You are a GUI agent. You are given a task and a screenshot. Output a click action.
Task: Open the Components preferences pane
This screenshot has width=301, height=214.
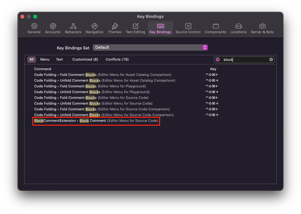pyautogui.click(x=215, y=28)
